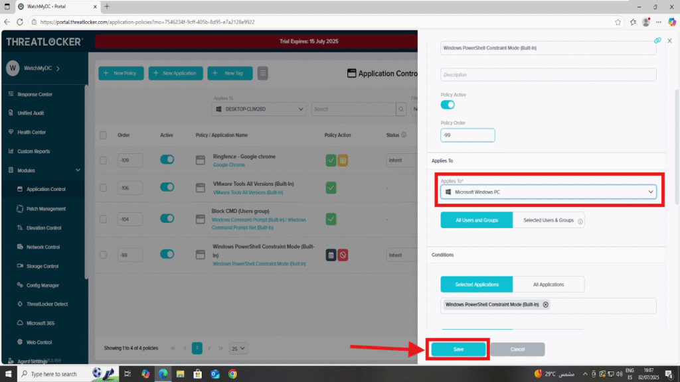Close the policy edit panel
Image resolution: width=680 pixels, height=382 pixels.
click(x=669, y=40)
